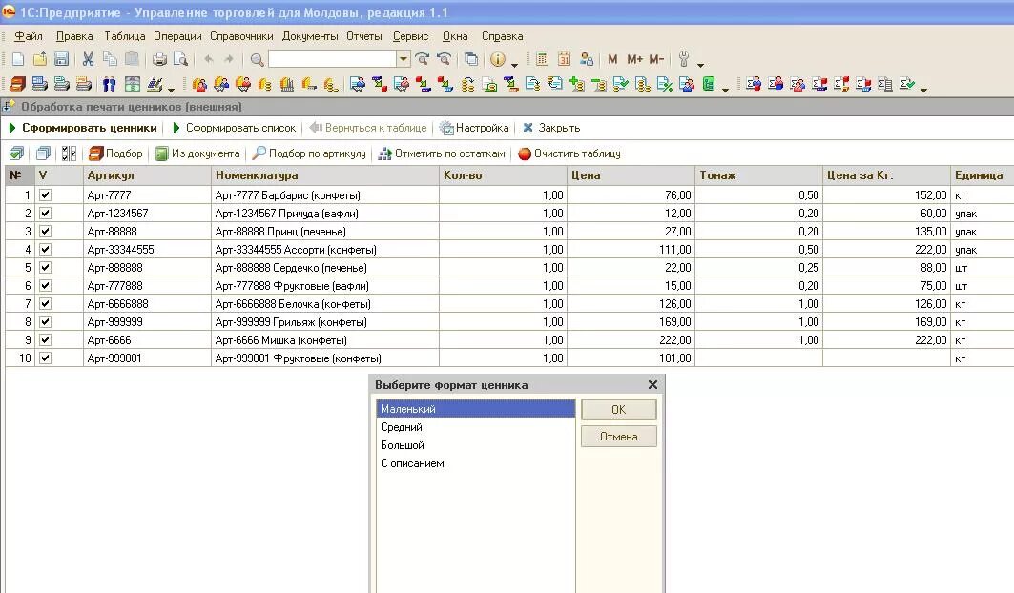Open the Calendar icon showing 31
Image resolution: width=1014 pixels, height=593 pixels.
click(564, 59)
